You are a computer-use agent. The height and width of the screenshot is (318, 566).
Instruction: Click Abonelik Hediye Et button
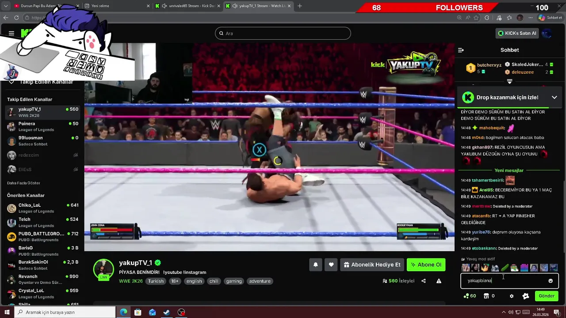[372, 265]
